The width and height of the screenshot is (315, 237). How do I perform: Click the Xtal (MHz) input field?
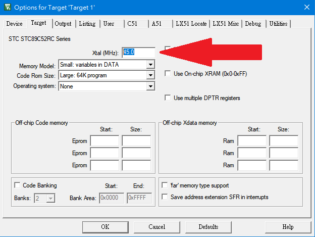coord(138,52)
